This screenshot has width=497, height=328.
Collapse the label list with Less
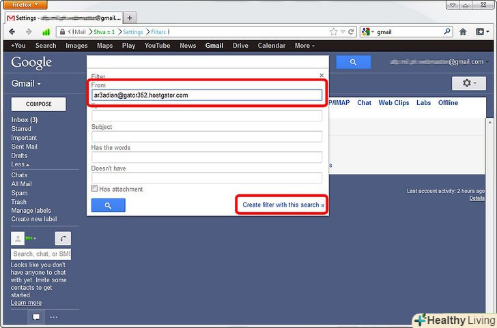tap(20, 164)
